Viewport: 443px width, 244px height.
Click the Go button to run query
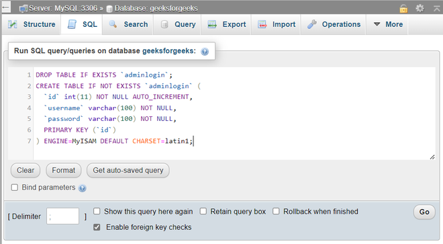click(424, 212)
